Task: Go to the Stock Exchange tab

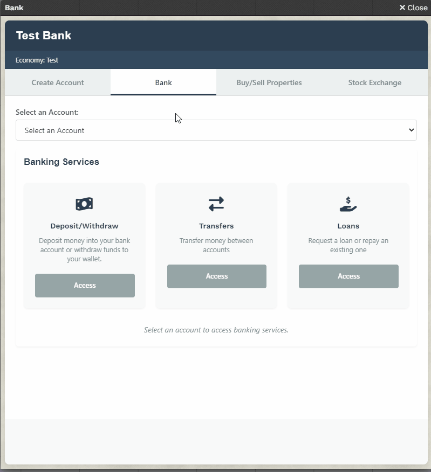Action: (375, 82)
